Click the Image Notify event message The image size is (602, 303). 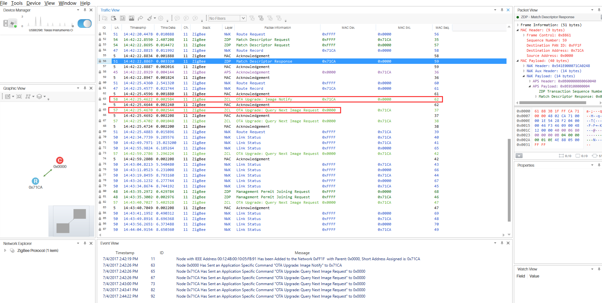point(259,265)
